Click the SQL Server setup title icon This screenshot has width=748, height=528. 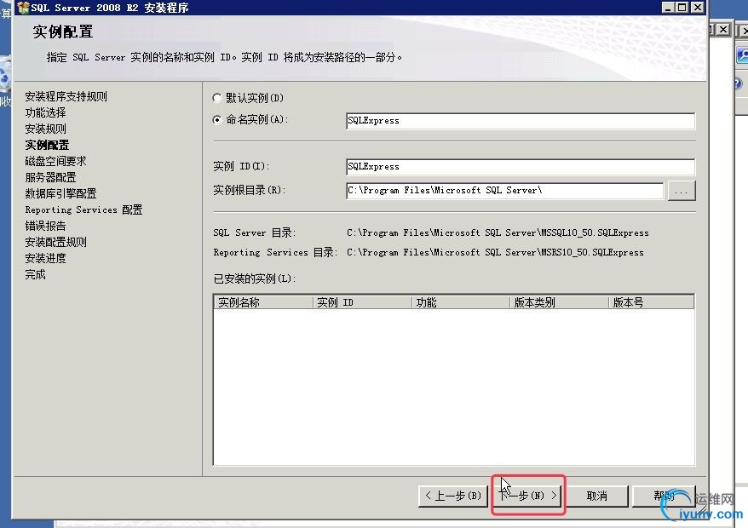pyautogui.click(x=23, y=7)
